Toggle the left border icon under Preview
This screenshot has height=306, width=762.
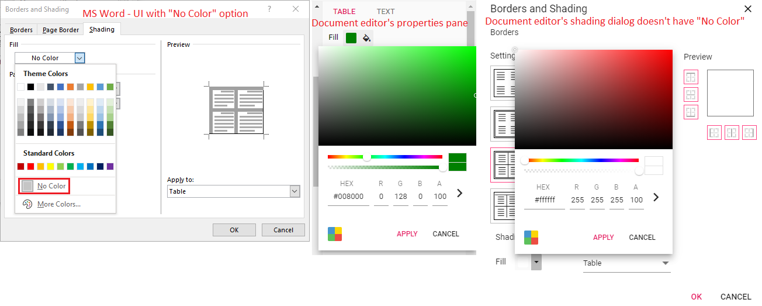coord(714,133)
